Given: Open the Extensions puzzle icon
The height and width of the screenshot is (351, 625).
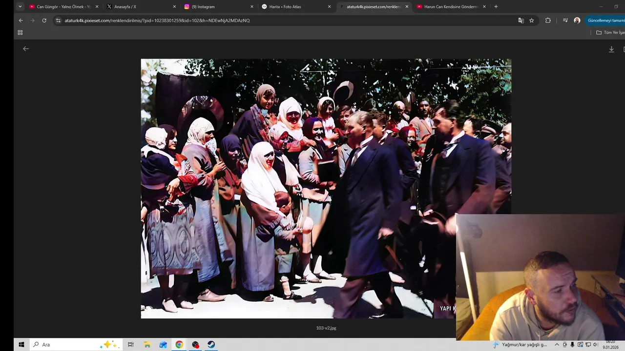Looking at the screenshot, I should pos(548,20).
